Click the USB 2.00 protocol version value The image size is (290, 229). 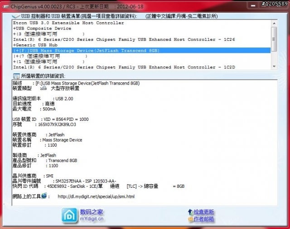click(64, 99)
